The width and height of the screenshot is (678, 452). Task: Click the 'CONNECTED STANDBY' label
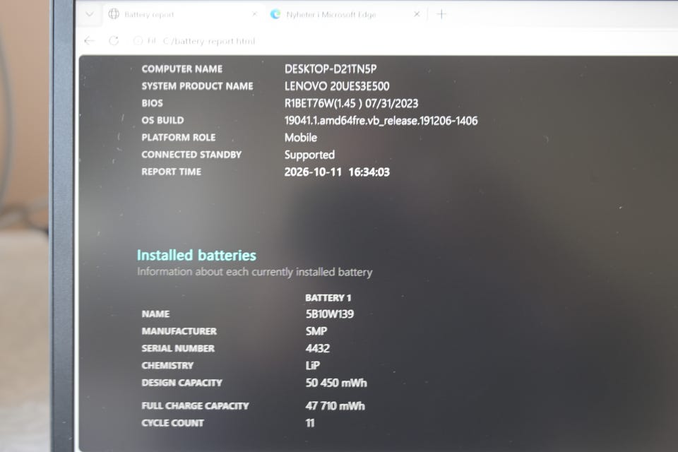point(191,155)
